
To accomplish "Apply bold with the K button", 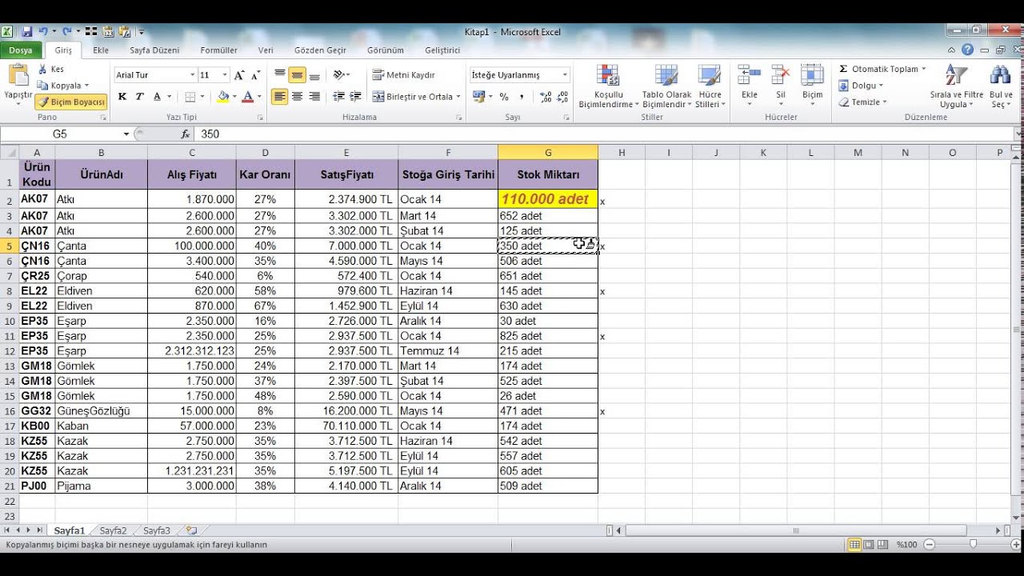I will coord(122,97).
